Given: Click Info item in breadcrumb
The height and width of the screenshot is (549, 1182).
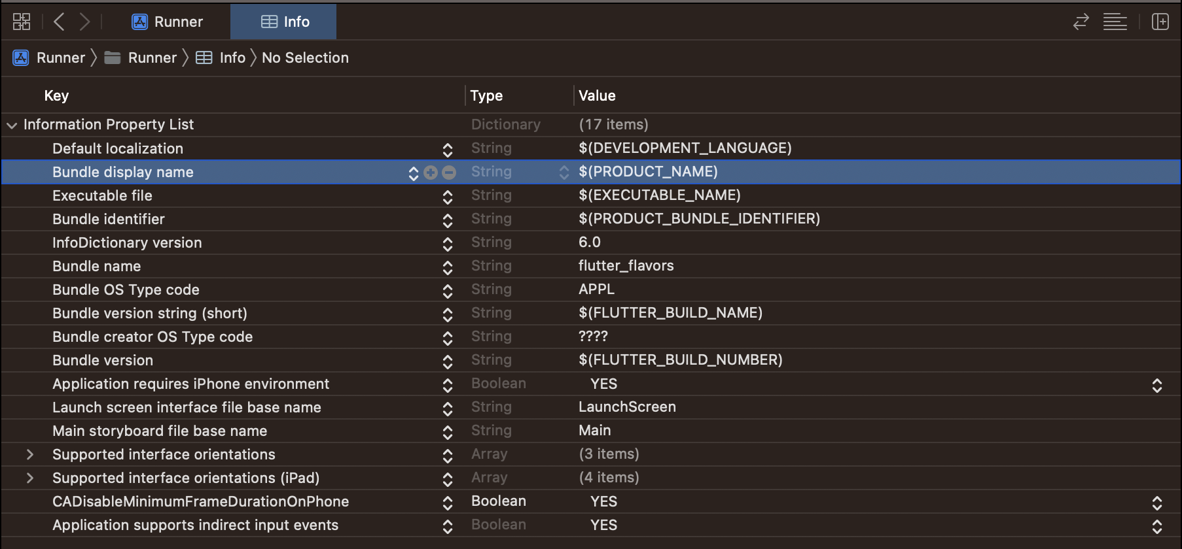Looking at the screenshot, I should click(221, 58).
